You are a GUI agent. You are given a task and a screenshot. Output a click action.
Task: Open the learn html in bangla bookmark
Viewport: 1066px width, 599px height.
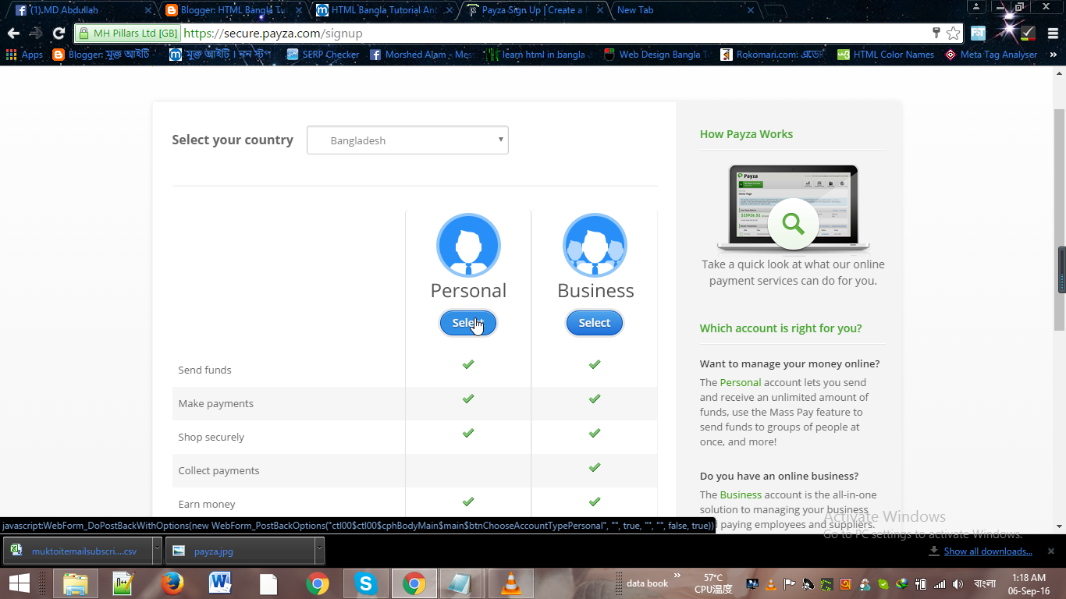coord(535,55)
